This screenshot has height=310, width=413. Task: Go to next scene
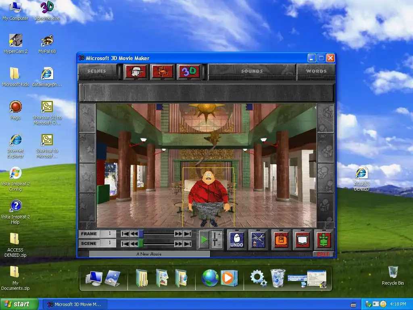(x=178, y=243)
